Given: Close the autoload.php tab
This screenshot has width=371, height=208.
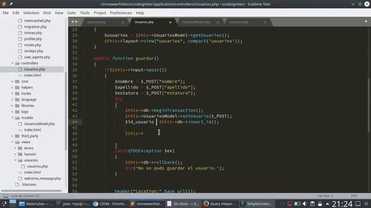Looking at the screenshot, I should (x=265, y=22).
